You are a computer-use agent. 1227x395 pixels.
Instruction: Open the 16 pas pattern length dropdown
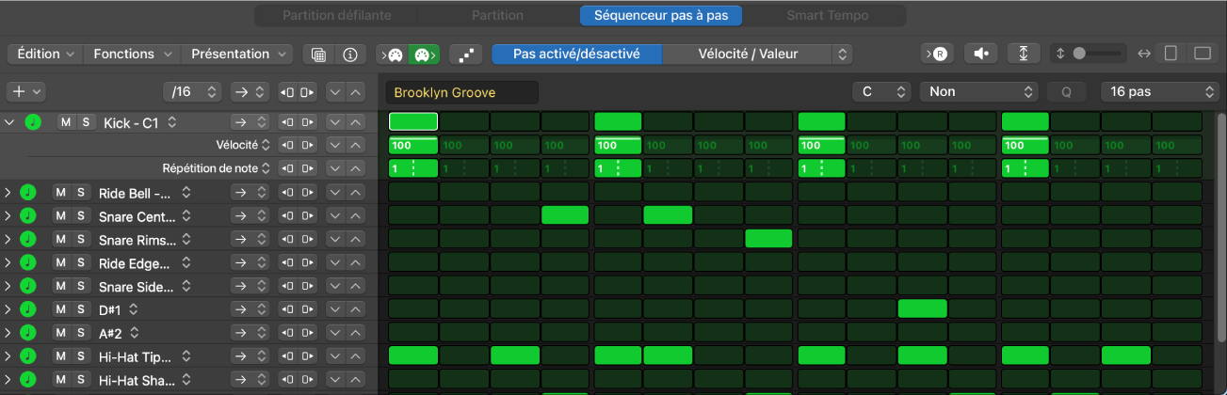(1159, 91)
